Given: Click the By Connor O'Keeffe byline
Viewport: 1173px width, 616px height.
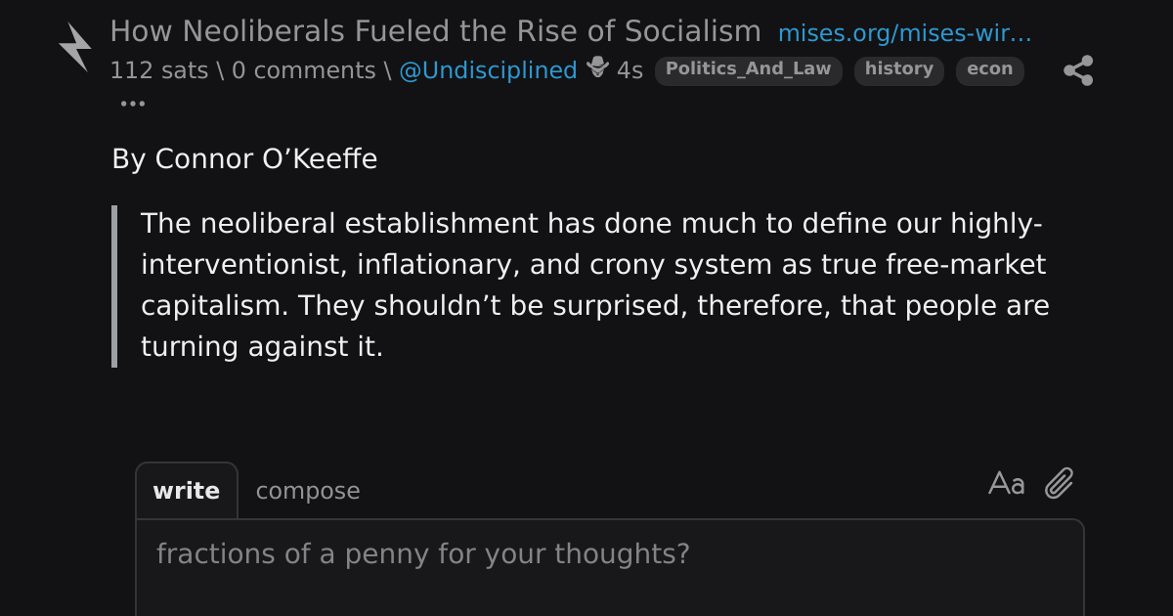Looking at the screenshot, I should (244, 158).
